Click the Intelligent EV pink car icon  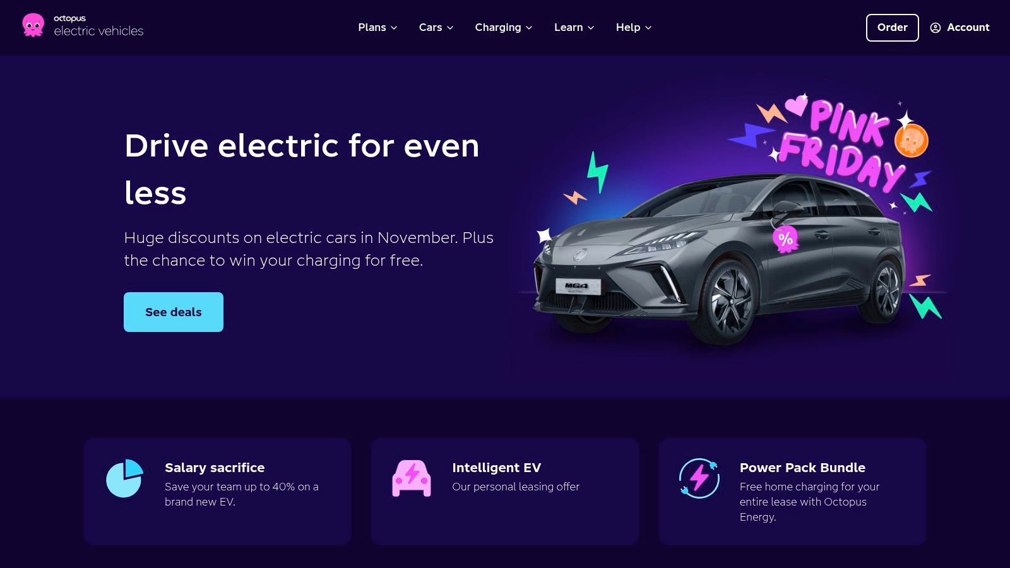tap(412, 478)
